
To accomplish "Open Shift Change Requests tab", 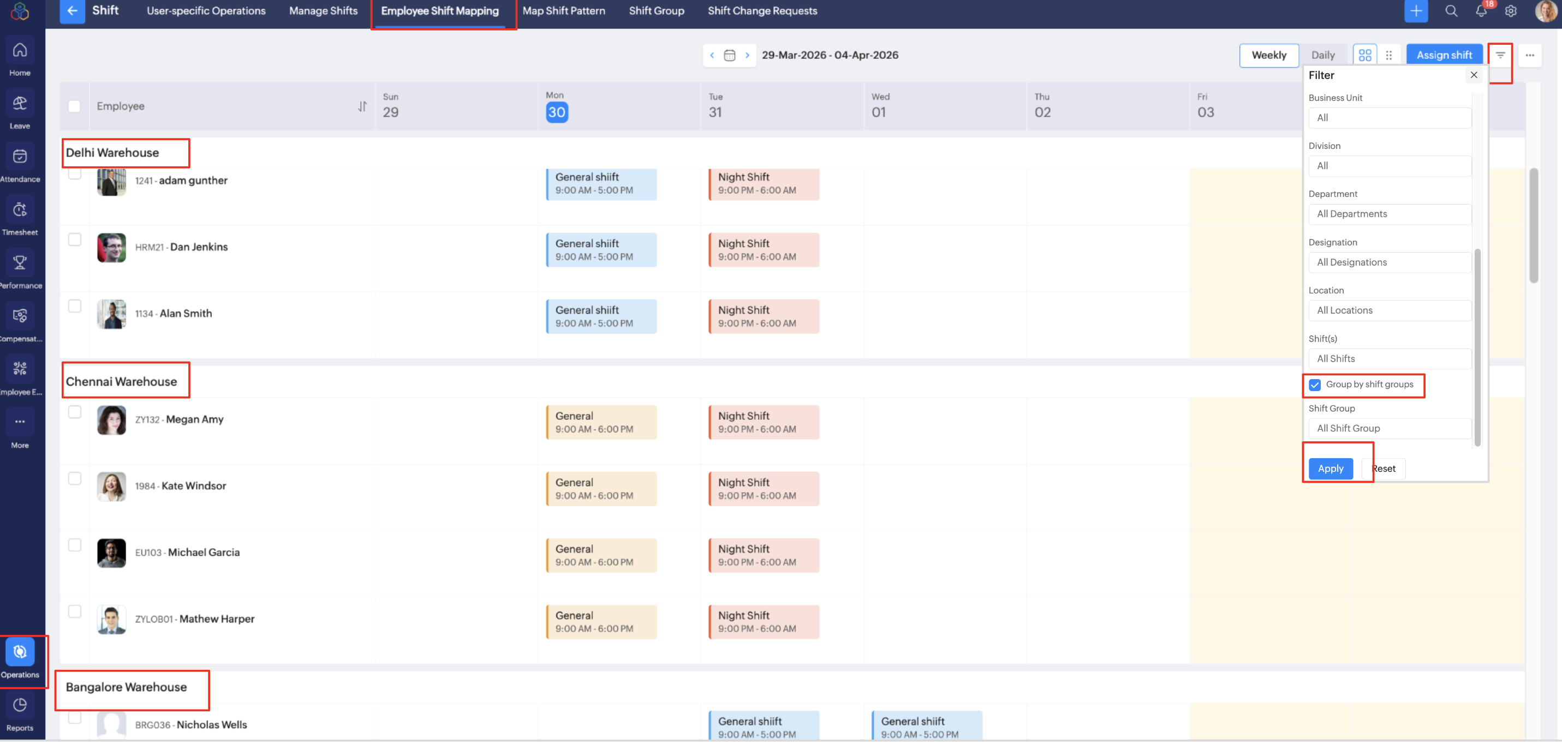I will [762, 11].
